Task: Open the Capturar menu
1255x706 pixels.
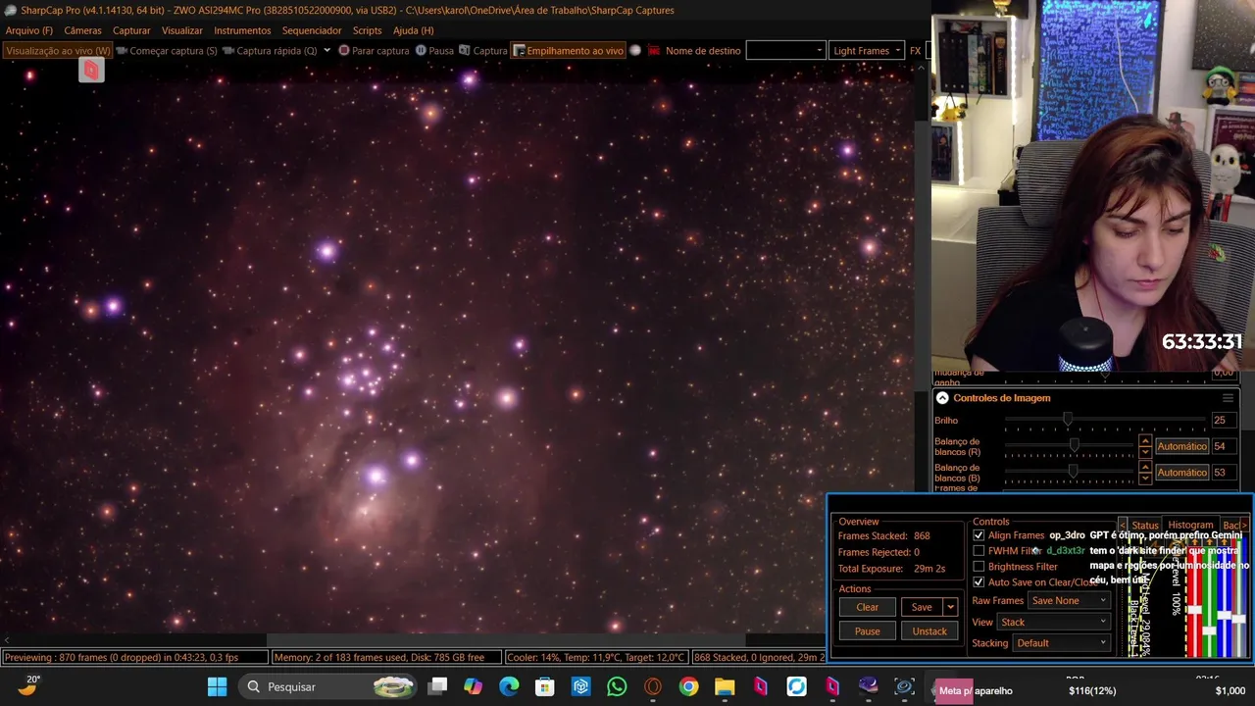Action: [131, 30]
